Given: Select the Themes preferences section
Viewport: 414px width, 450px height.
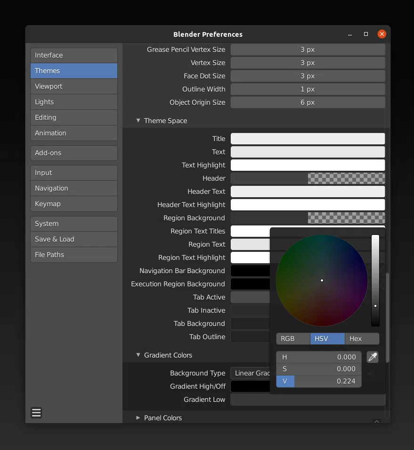Looking at the screenshot, I should click(x=74, y=71).
